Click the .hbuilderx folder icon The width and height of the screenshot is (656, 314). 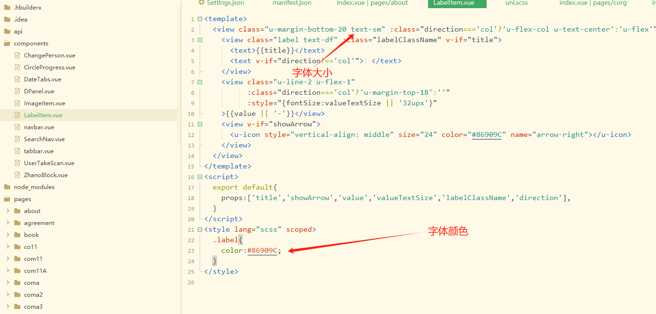[7, 7]
